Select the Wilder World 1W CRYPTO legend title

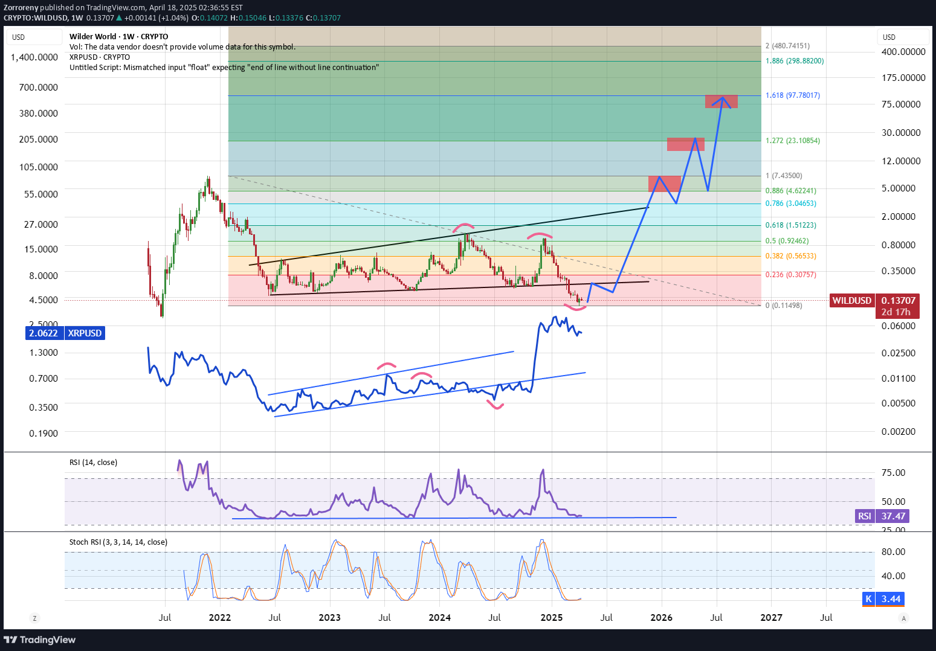coord(118,36)
